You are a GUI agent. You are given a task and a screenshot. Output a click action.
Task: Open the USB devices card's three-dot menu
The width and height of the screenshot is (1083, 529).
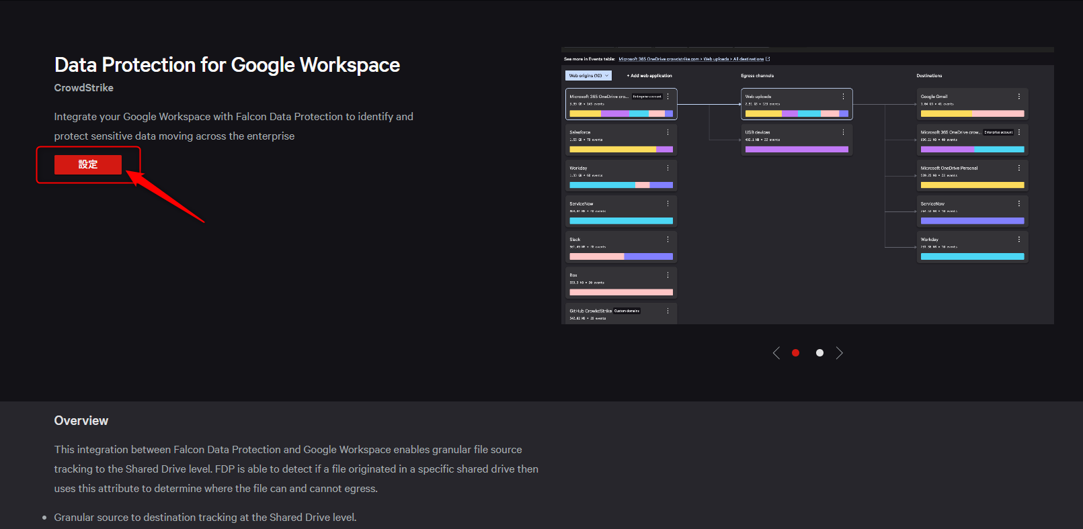coord(843,132)
